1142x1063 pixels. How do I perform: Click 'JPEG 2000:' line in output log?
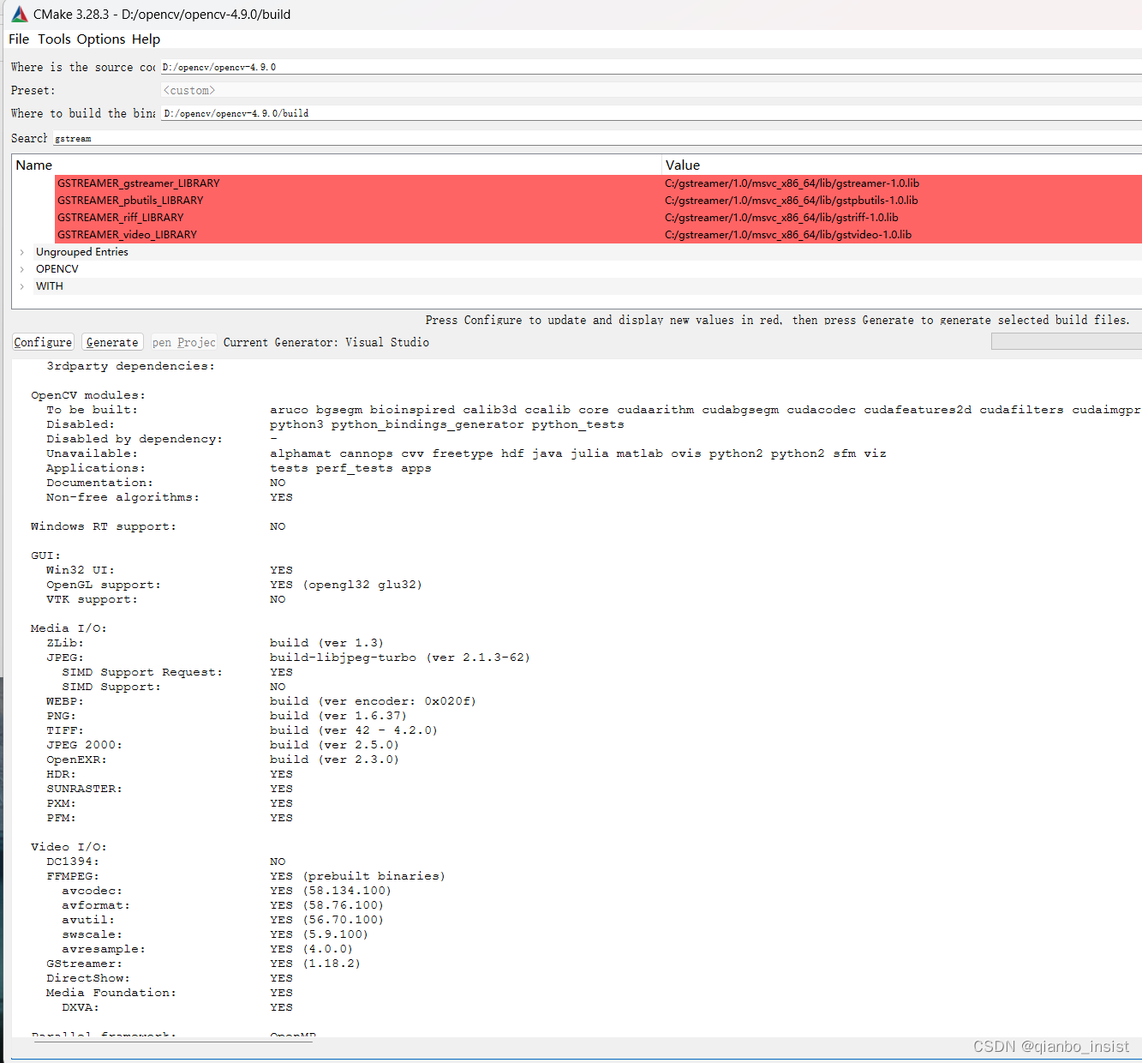click(x=84, y=745)
